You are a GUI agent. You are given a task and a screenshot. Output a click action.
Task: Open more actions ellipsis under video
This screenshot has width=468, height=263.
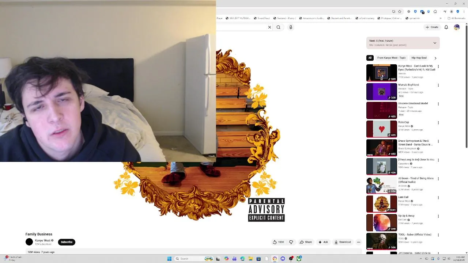(x=359, y=242)
